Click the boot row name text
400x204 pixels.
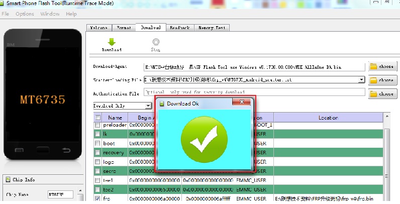(109, 143)
